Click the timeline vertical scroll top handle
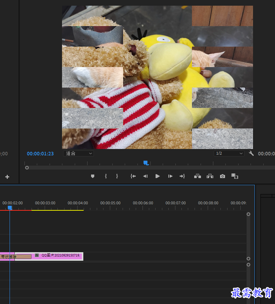This screenshot has height=304, width=275. tap(248, 214)
